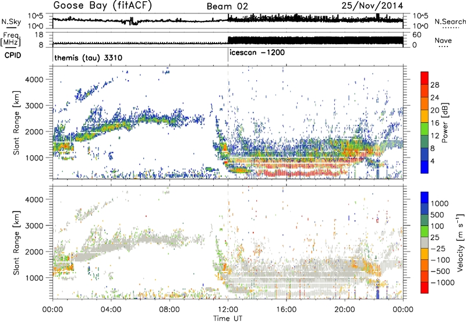Click the left '10^5' noise axis tick
Image resolution: width=466 pixels, height=322 pixels.
coord(36,16)
